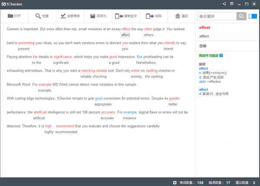Click the suggestion 'others'
This screenshot has height=186, width=260.
pos(148,35)
